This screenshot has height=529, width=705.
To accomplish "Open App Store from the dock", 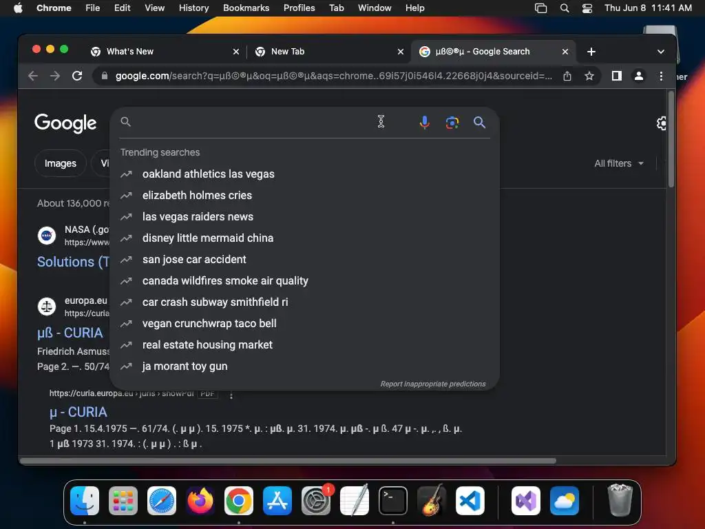I will pos(277,500).
